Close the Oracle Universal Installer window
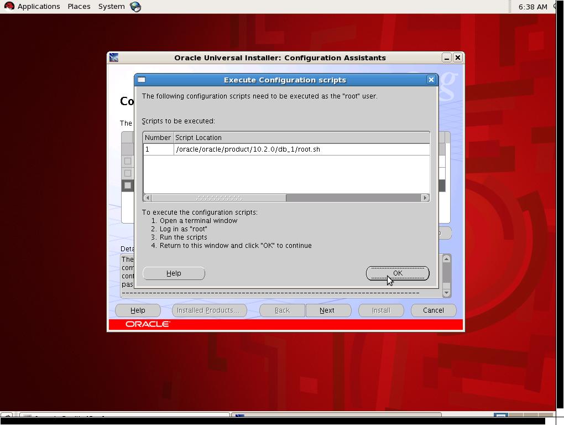564x425 pixels. [x=457, y=58]
